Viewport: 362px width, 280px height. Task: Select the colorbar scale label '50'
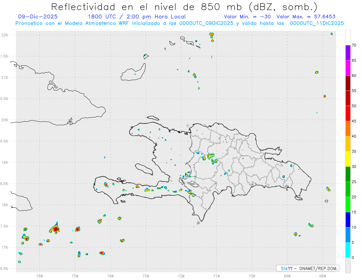354,106
